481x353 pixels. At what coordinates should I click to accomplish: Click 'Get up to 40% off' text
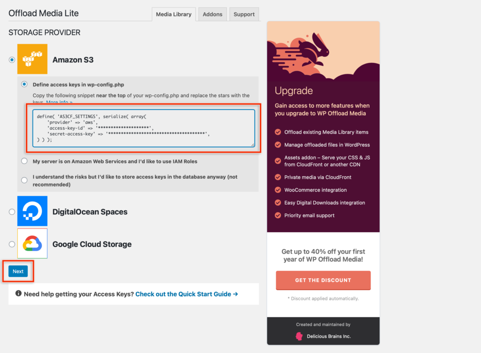point(323,255)
